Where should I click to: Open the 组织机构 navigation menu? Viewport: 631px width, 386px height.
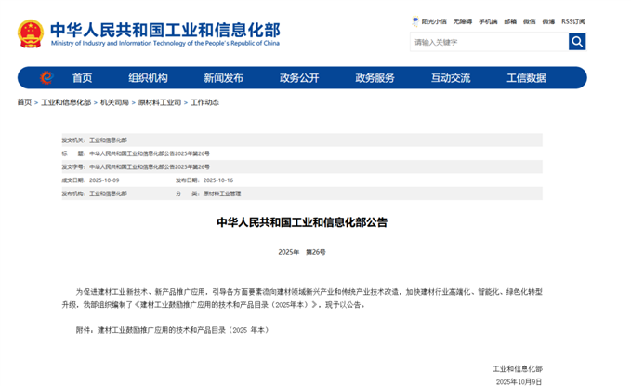(x=148, y=78)
